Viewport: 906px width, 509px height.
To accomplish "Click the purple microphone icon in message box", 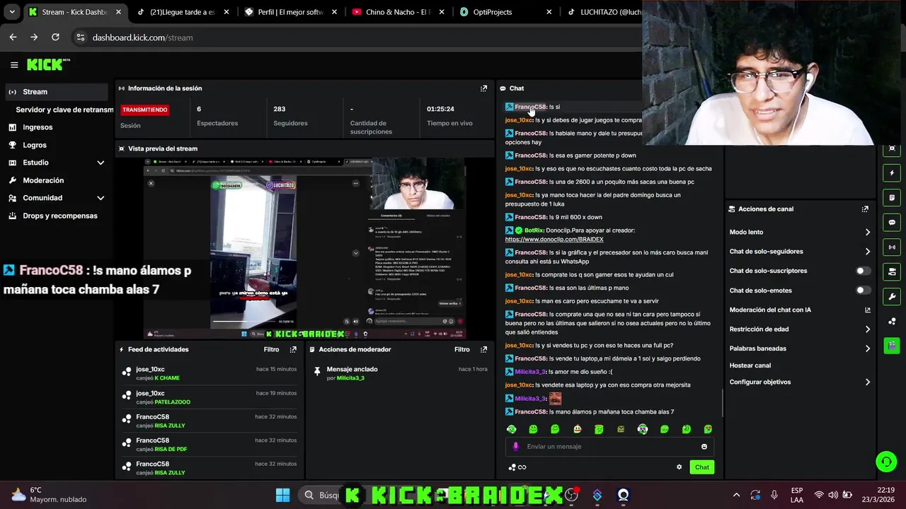I will pyautogui.click(x=515, y=447).
